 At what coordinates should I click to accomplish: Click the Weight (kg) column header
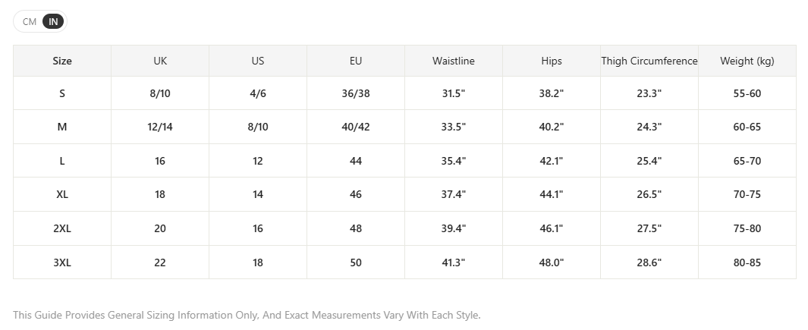coord(747,61)
